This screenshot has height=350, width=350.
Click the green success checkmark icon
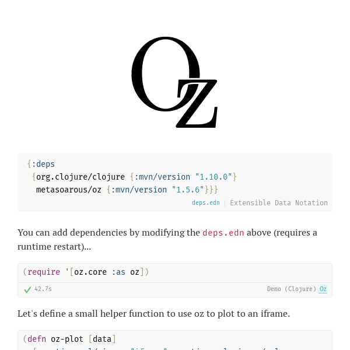pyautogui.click(x=27, y=290)
